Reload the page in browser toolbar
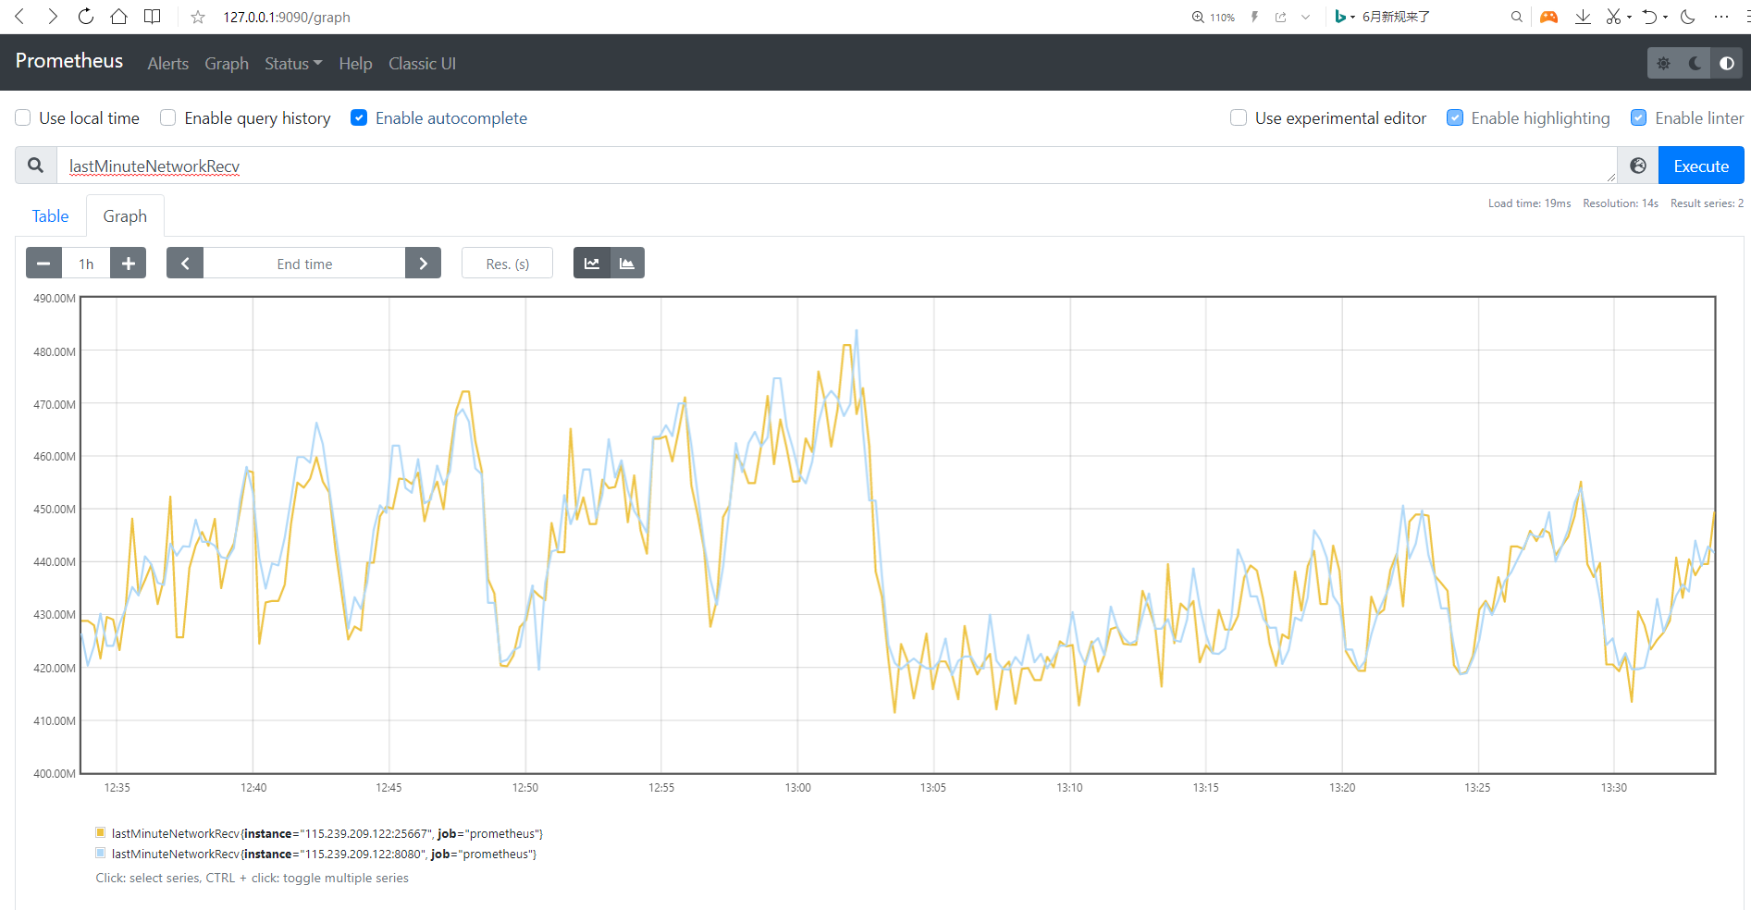The width and height of the screenshot is (1751, 910). pos(85,17)
